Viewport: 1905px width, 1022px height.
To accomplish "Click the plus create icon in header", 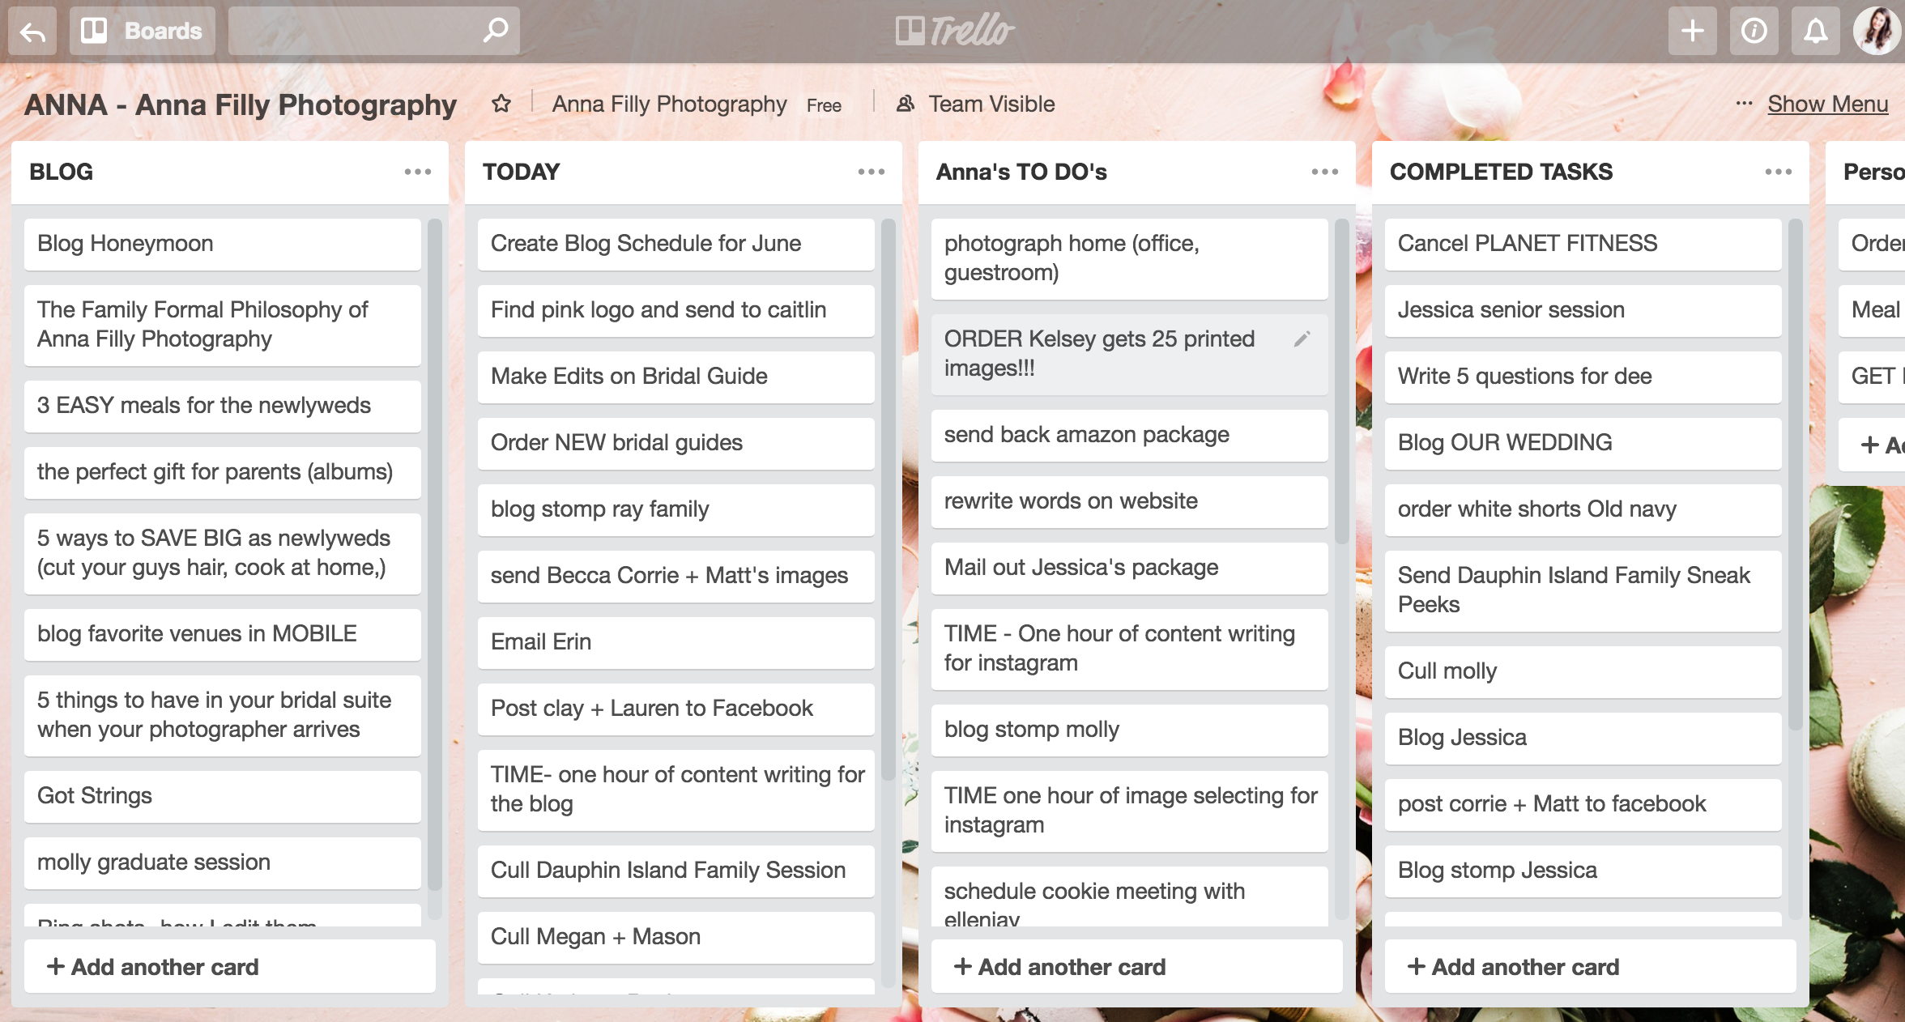I will tap(1692, 31).
